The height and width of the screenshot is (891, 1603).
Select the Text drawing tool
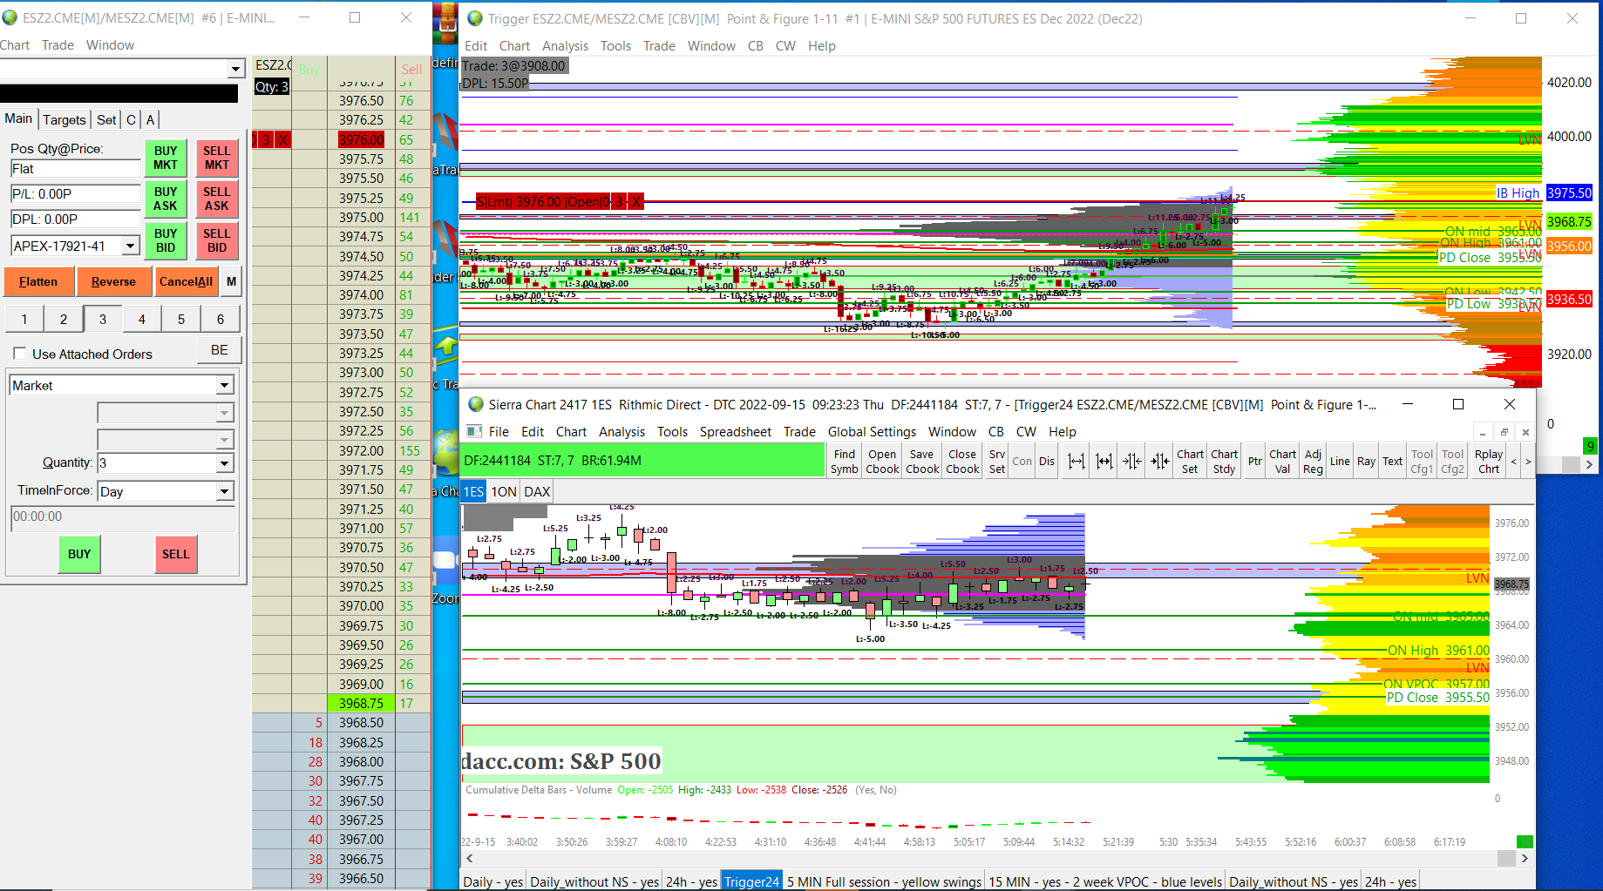1393,462
